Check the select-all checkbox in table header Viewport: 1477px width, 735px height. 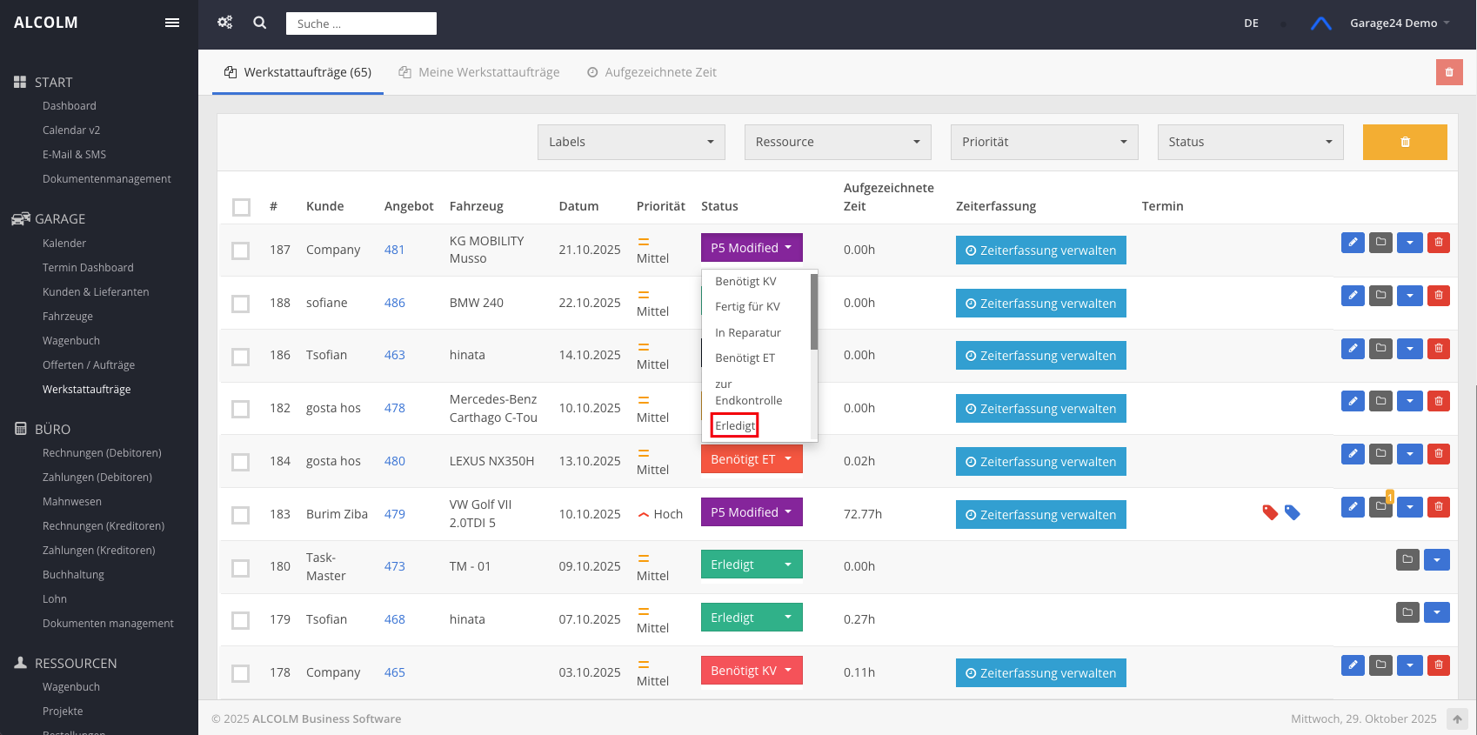coord(241,207)
